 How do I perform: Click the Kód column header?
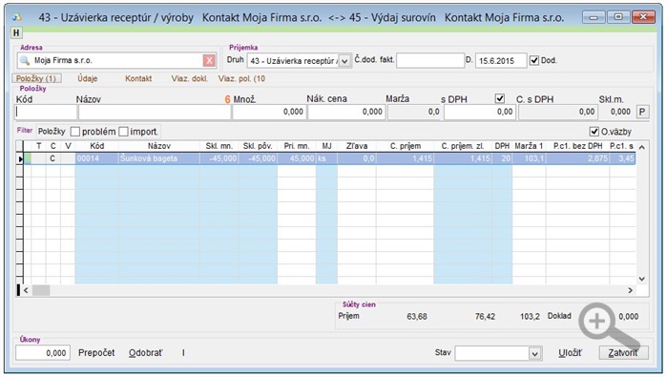(96, 146)
